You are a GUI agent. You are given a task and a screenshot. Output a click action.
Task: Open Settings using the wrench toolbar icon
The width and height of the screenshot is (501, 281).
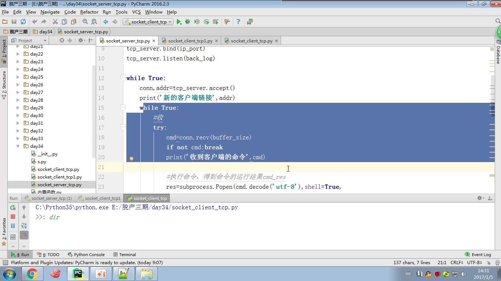click(227, 22)
